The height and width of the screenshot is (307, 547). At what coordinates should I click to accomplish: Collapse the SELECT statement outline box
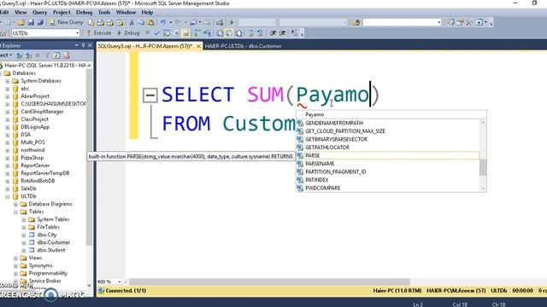150,95
